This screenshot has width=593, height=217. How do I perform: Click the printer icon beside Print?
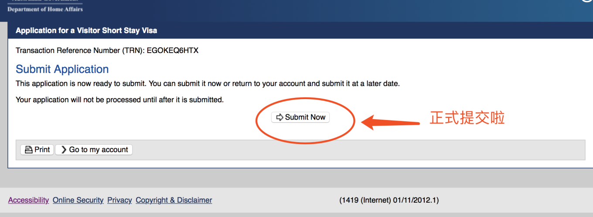(x=29, y=150)
